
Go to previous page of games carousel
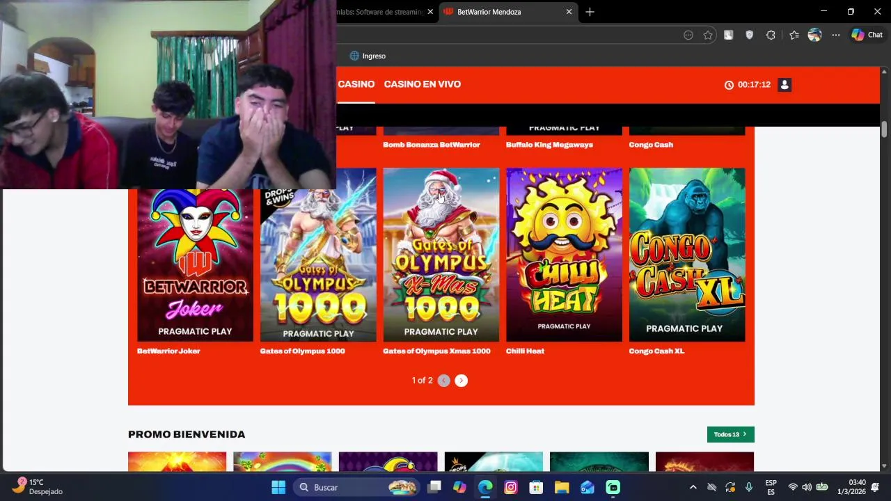pyautogui.click(x=443, y=381)
